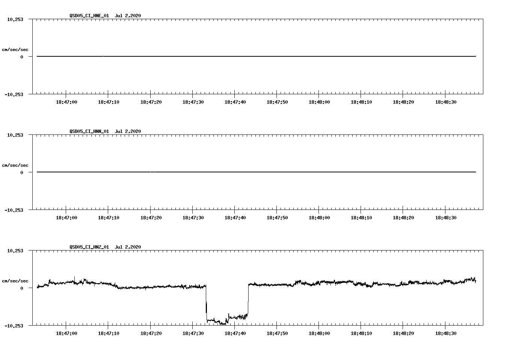Click the cm/sec/sec unit label on the HNE plot

click(x=15, y=50)
